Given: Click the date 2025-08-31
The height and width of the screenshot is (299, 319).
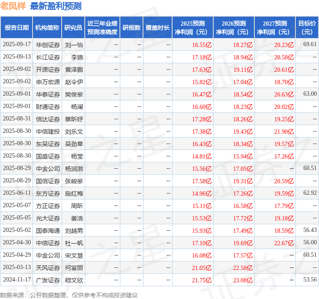Looking at the screenshot, I should point(17,119).
